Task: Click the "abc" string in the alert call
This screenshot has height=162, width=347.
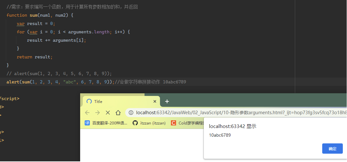Action: point(70,82)
